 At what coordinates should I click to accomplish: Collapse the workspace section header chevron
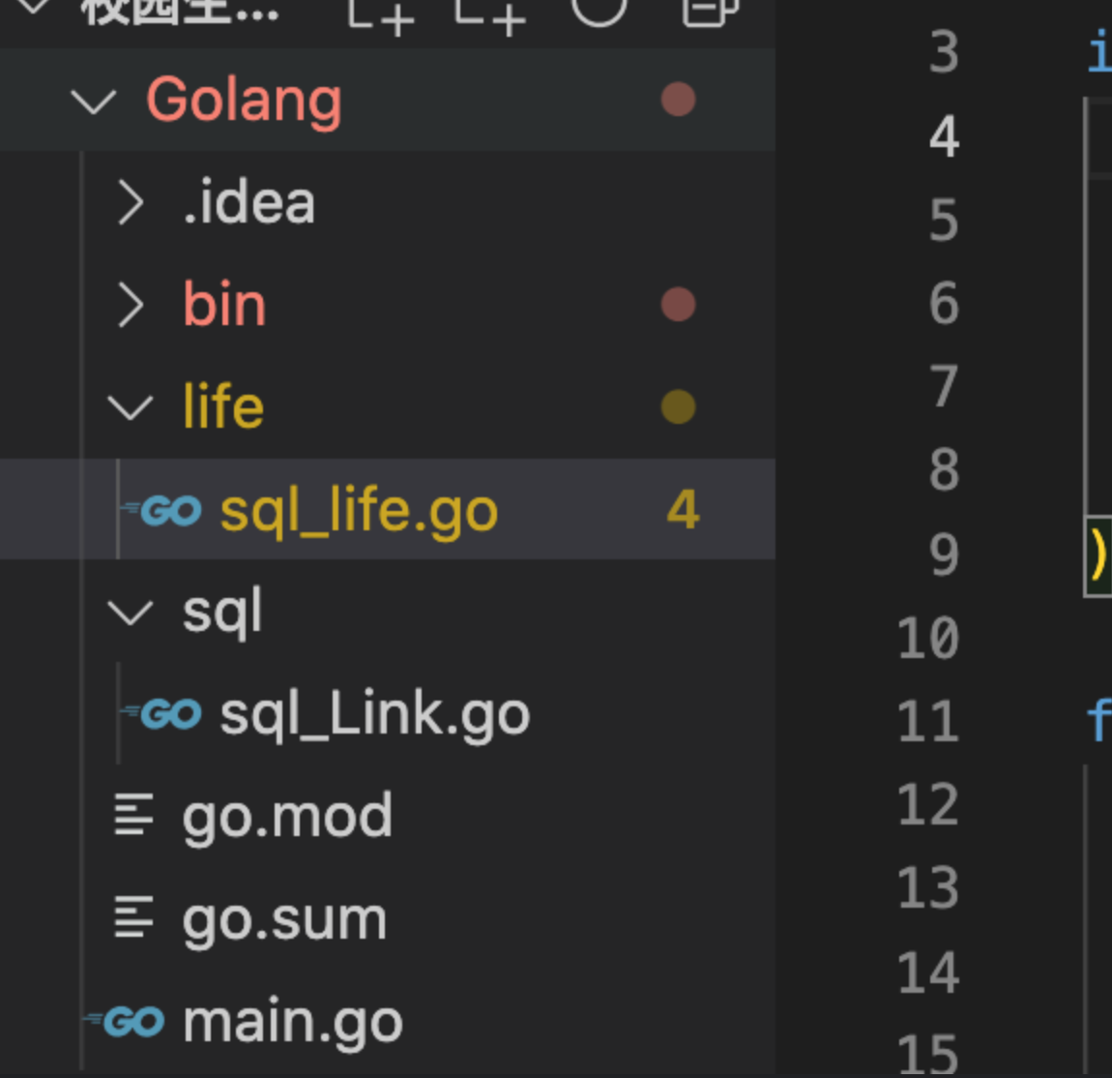coord(33,6)
